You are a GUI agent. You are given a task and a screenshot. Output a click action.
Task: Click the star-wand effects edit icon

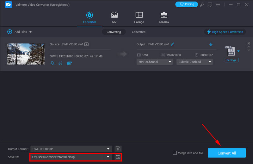tap(52, 63)
